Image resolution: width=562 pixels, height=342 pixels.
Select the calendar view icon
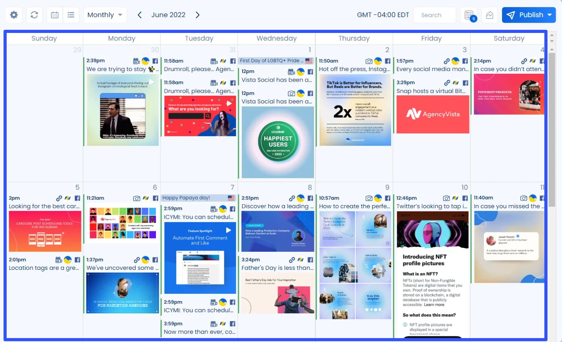54,15
